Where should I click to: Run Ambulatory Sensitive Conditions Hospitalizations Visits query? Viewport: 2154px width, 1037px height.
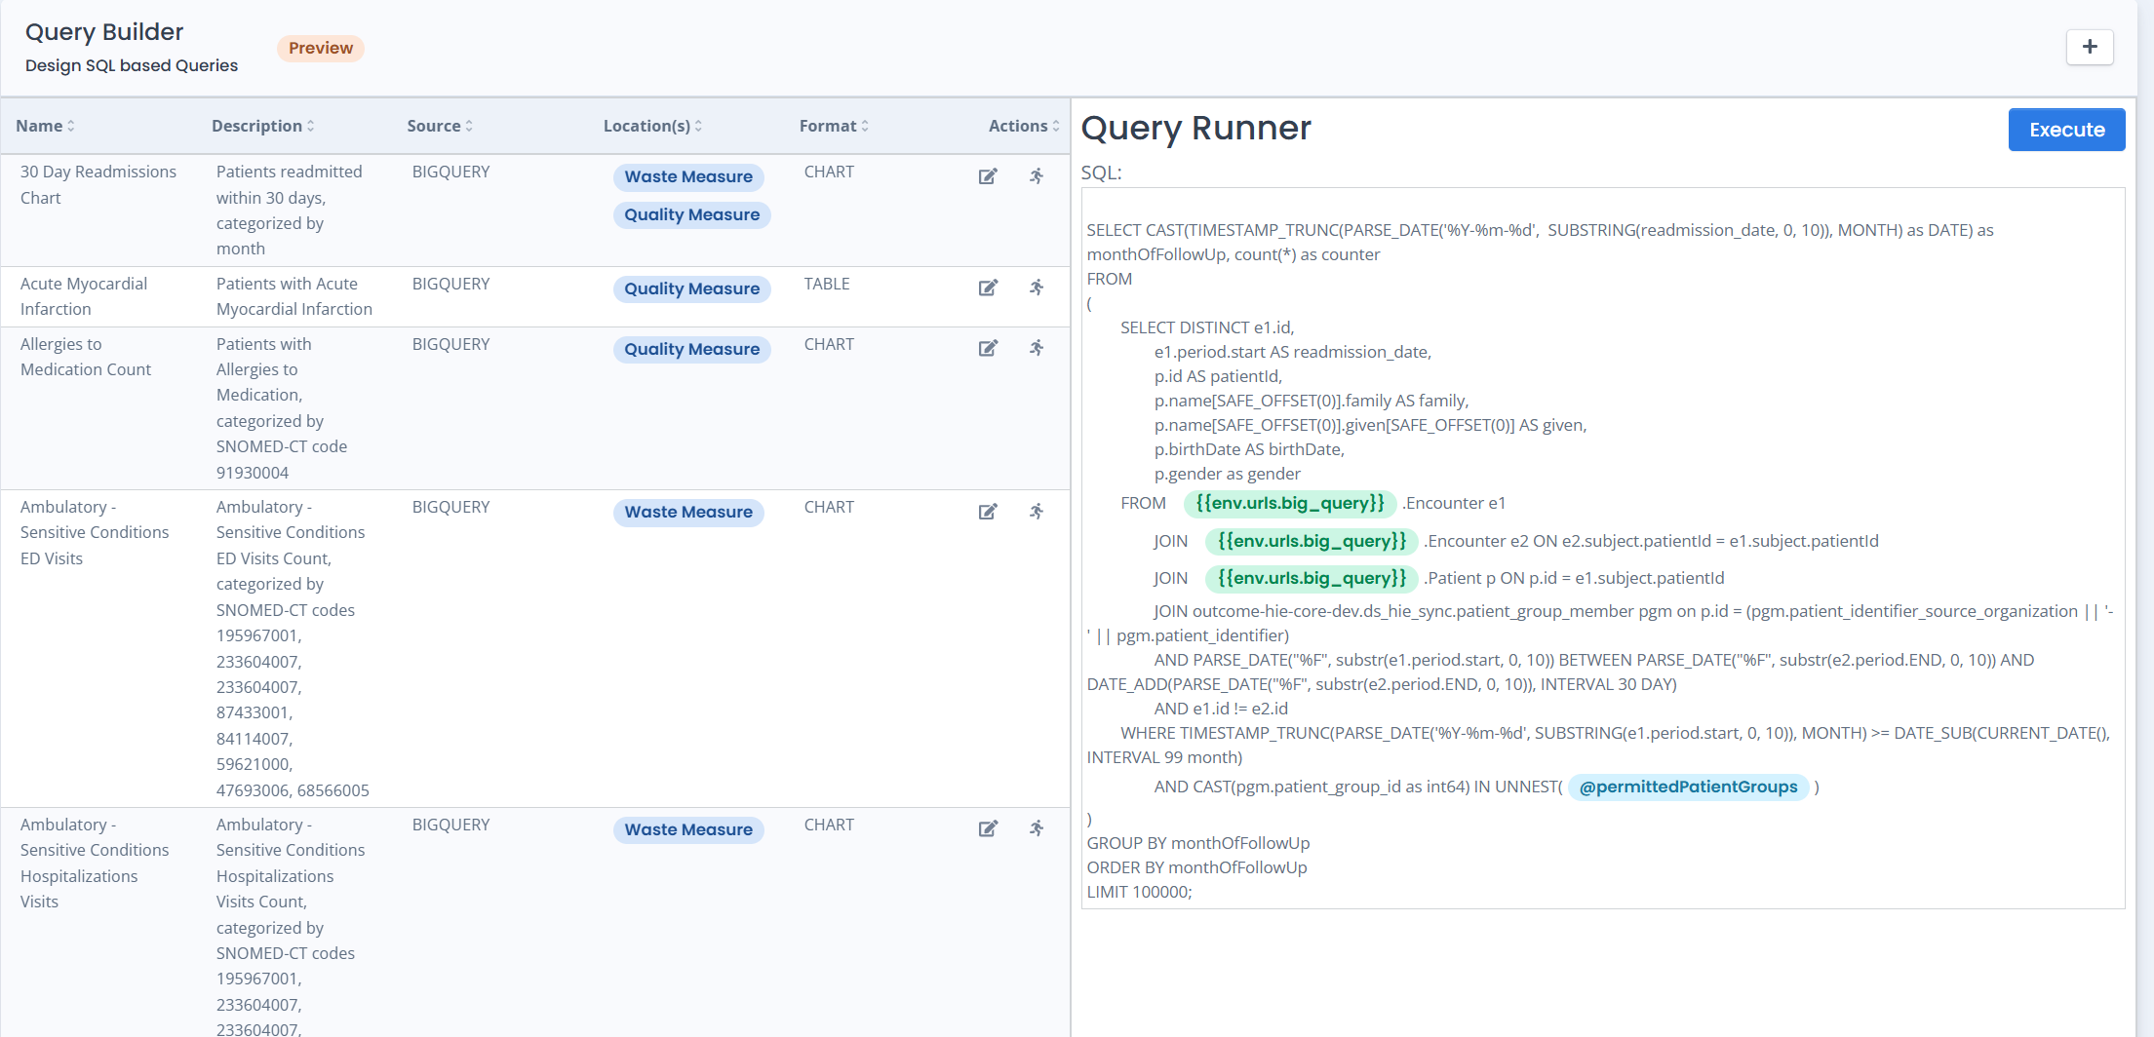pos(1037,828)
